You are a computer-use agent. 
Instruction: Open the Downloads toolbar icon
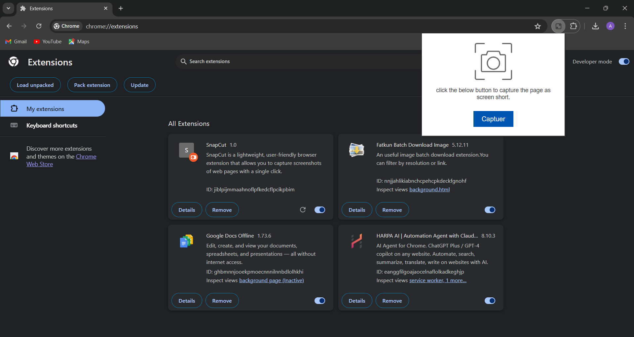(595, 26)
